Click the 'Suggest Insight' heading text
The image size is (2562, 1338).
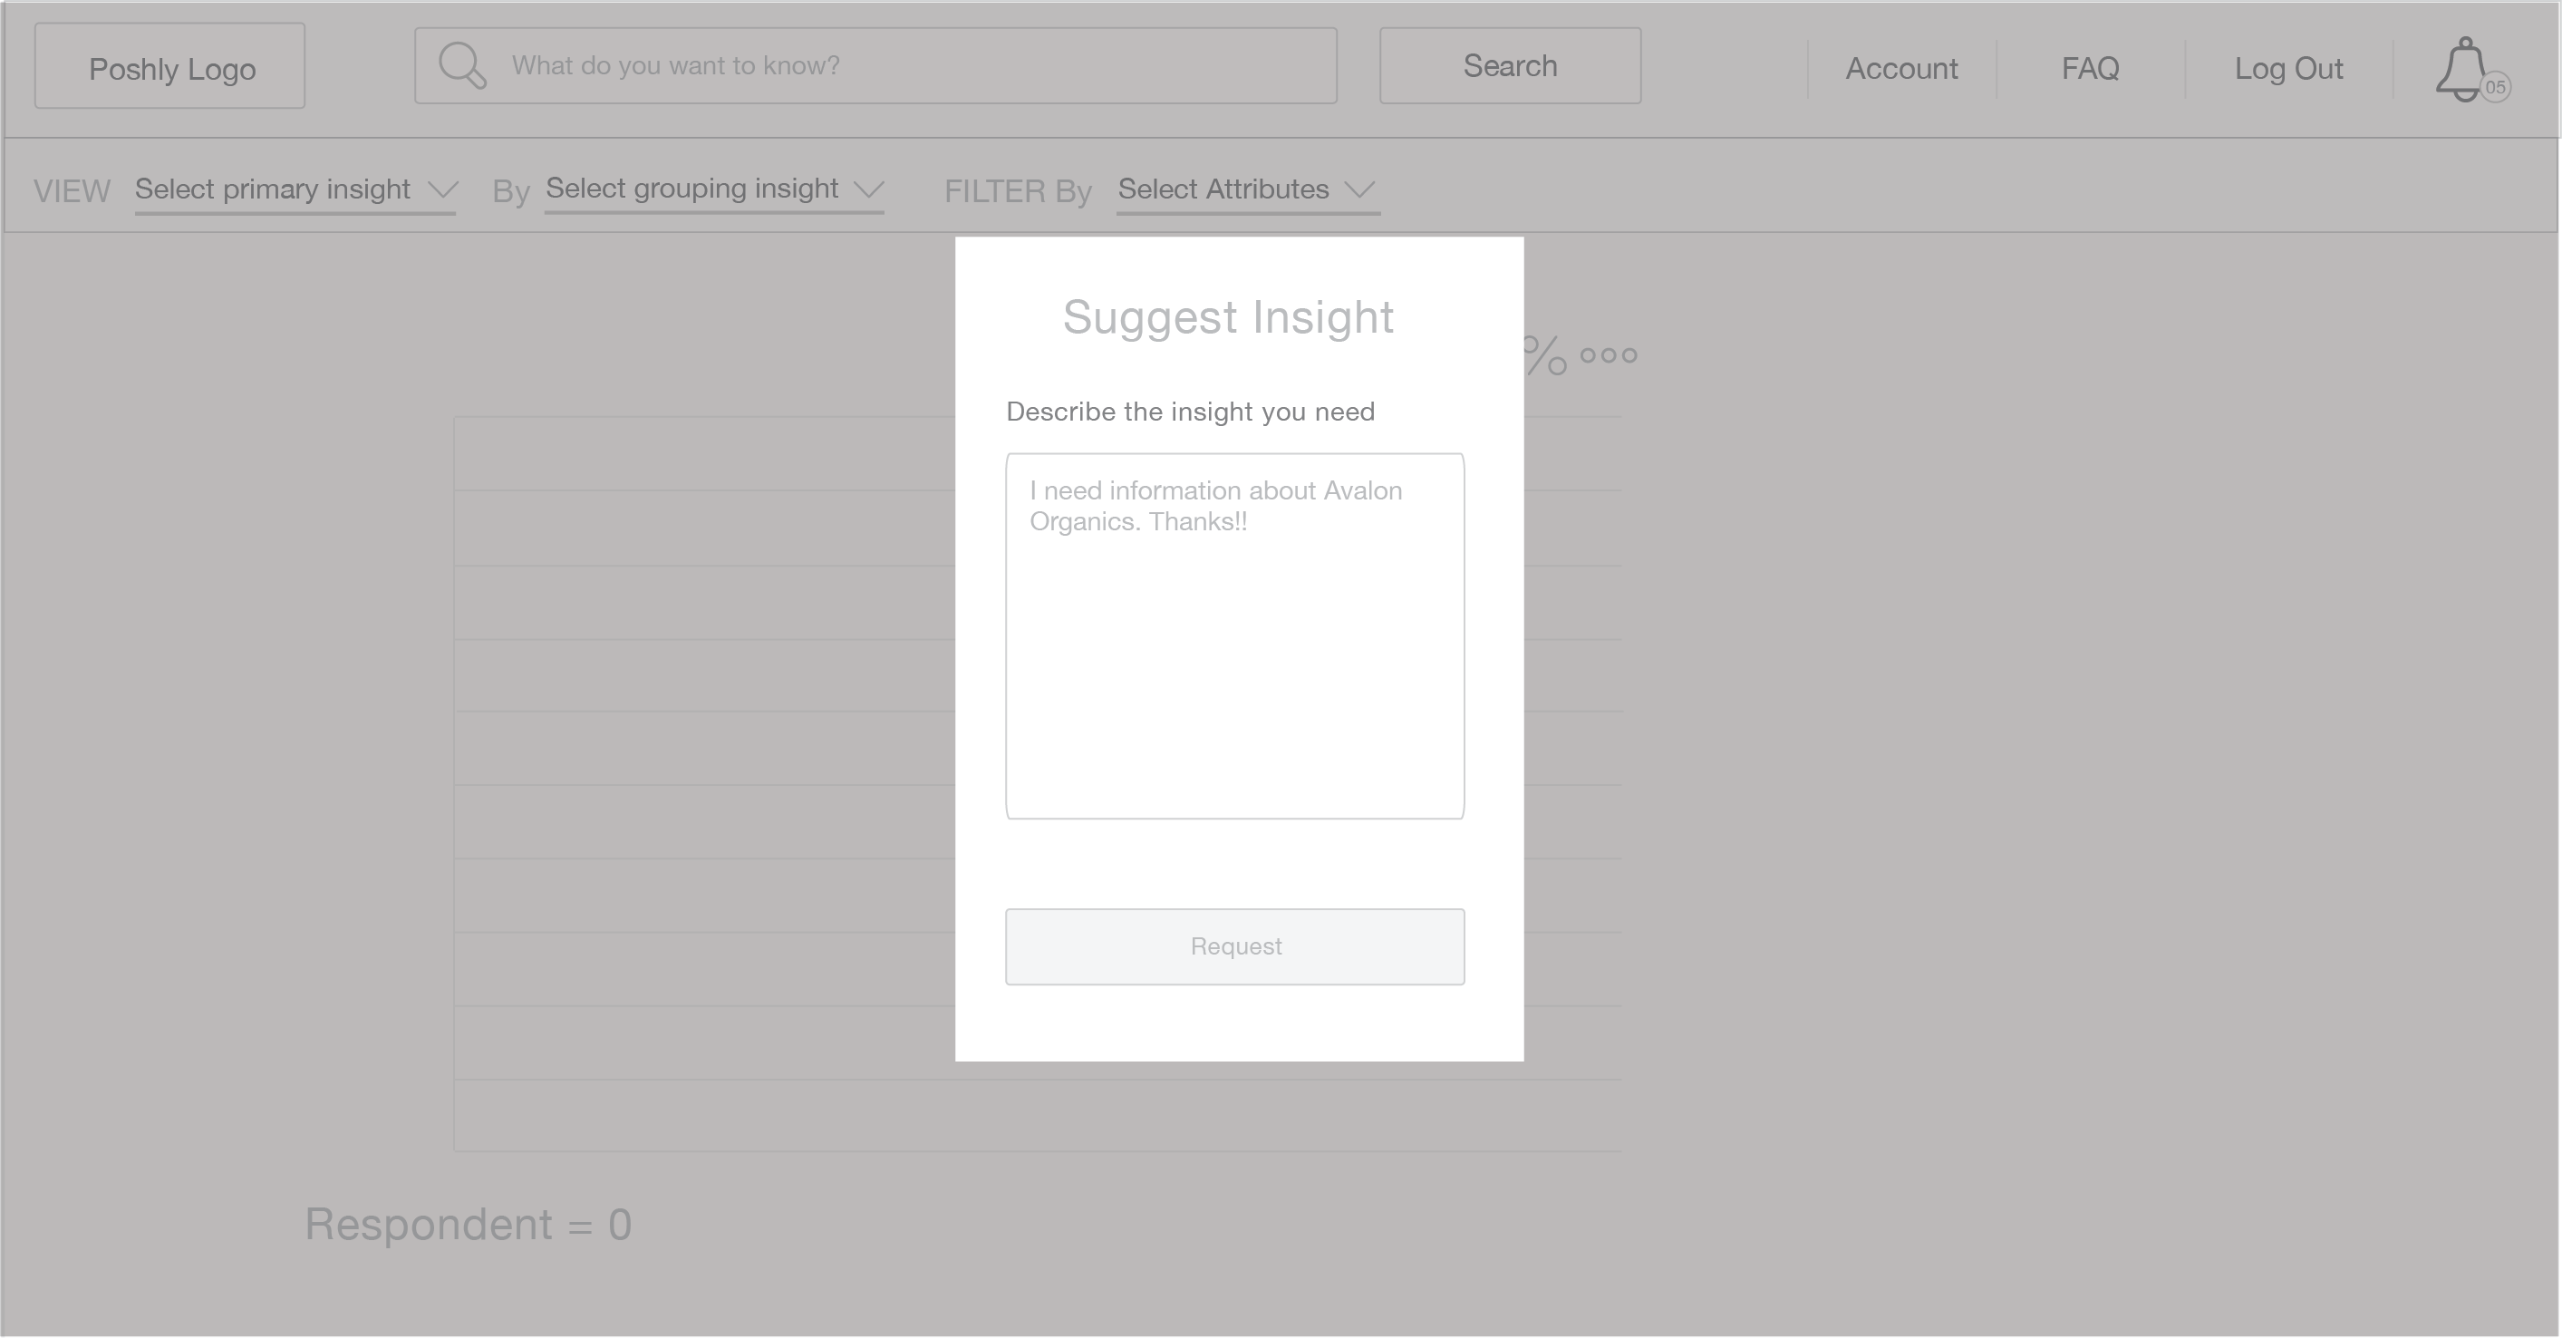(1228, 317)
